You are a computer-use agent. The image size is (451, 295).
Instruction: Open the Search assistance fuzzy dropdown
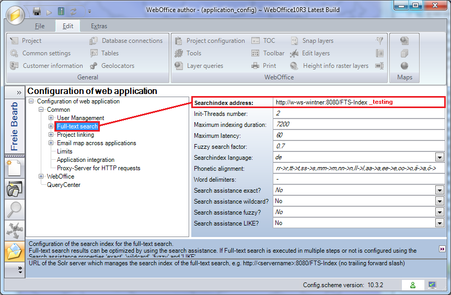coord(440,212)
